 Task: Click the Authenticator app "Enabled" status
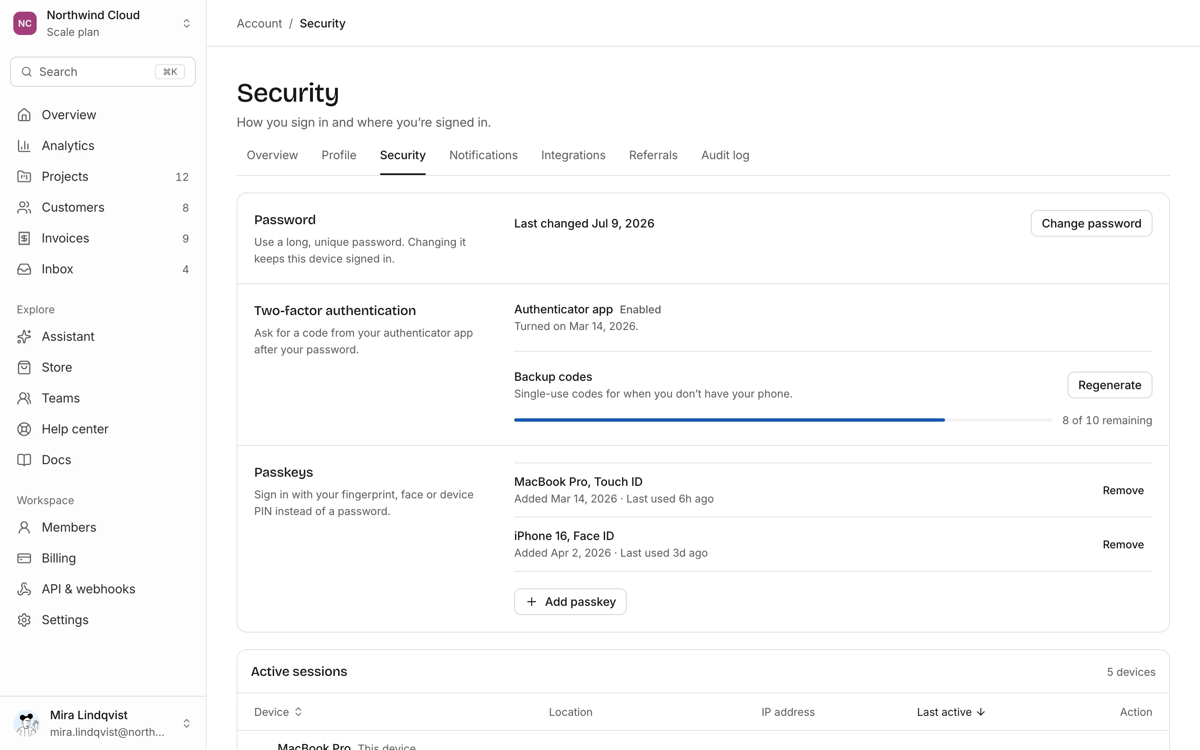click(640, 310)
